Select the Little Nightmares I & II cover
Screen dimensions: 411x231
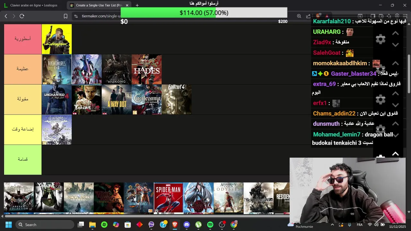tap(57, 69)
